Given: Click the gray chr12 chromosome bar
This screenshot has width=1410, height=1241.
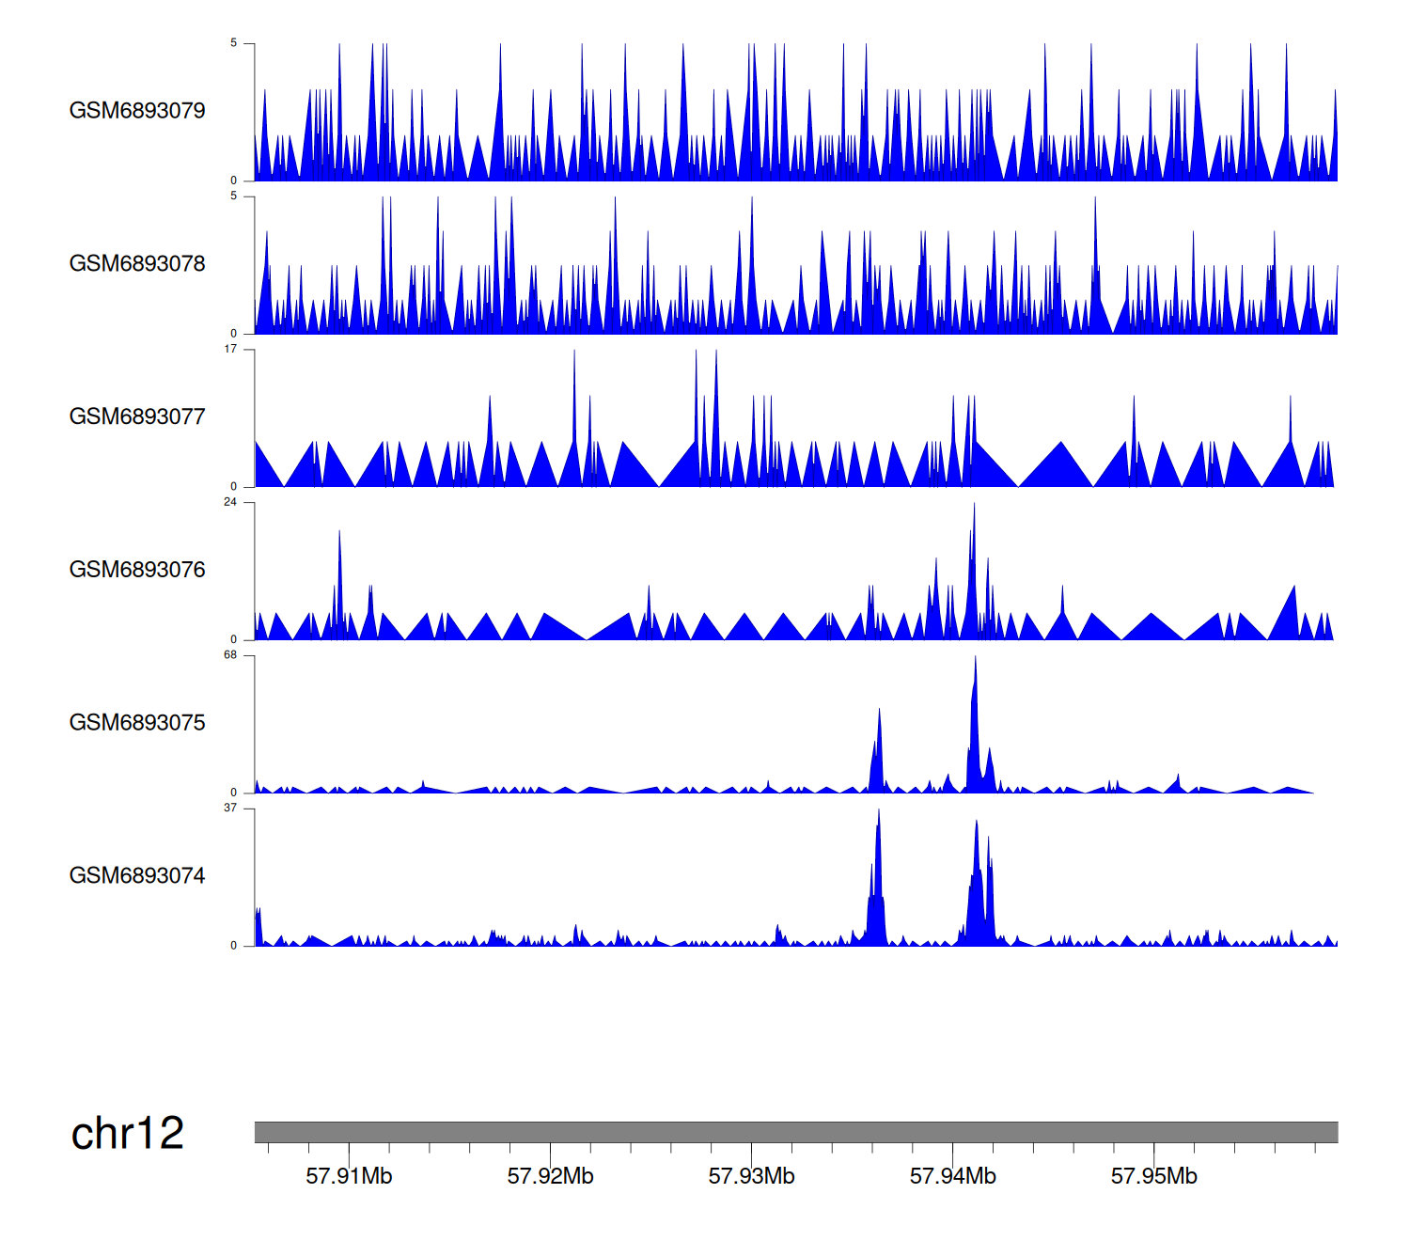Looking at the screenshot, I should (x=795, y=1132).
